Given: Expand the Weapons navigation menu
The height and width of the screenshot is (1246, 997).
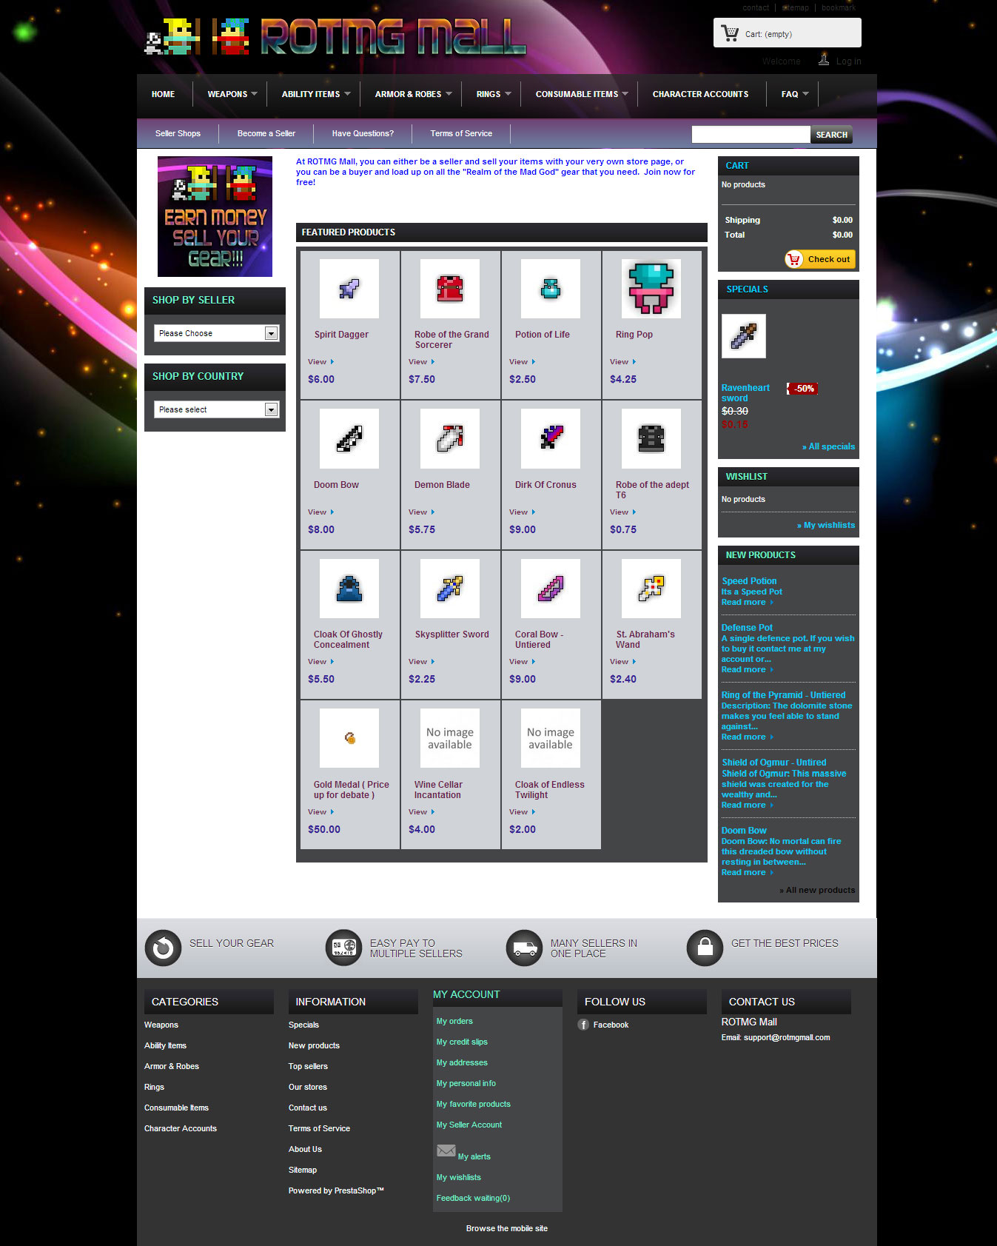Looking at the screenshot, I should (232, 94).
